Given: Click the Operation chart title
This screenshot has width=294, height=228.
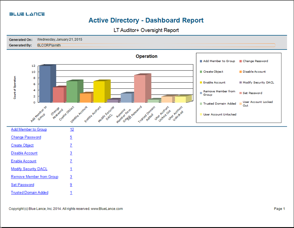Looking at the screenshot, I should point(147,56).
